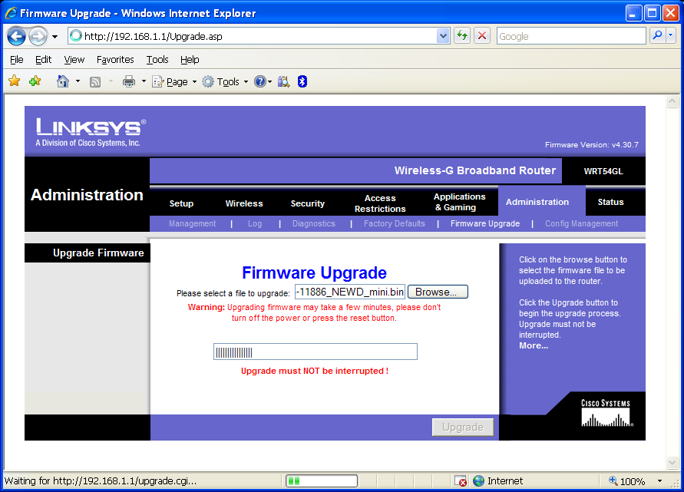Refresh the page with the green arrows icon
Viewport: 684px width, 492px height.
click(x=462, y=36)
